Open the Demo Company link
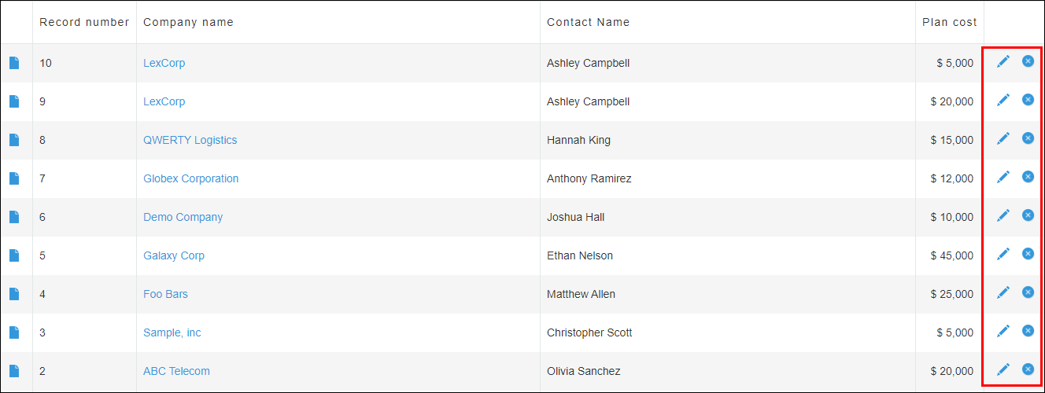The image size is (1045, 393). coord(183,217)
